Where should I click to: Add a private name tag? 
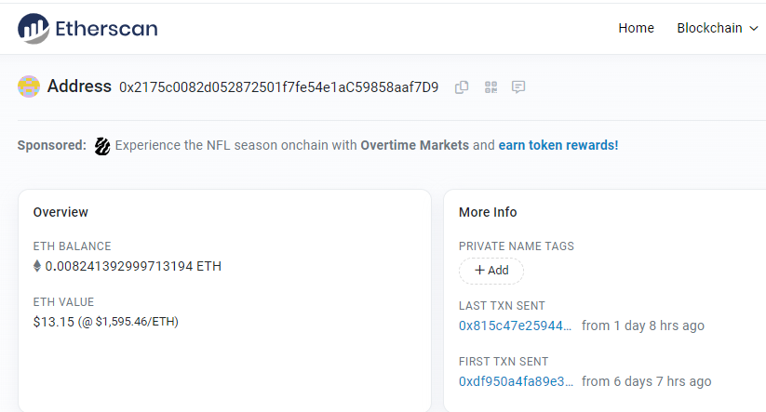point(491,271)
